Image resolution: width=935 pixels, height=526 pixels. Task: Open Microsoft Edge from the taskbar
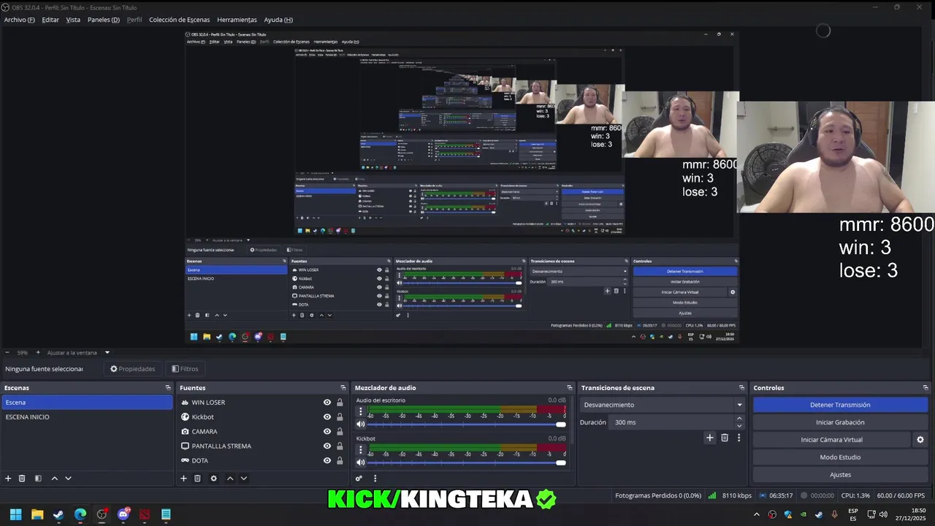(80, 514)
